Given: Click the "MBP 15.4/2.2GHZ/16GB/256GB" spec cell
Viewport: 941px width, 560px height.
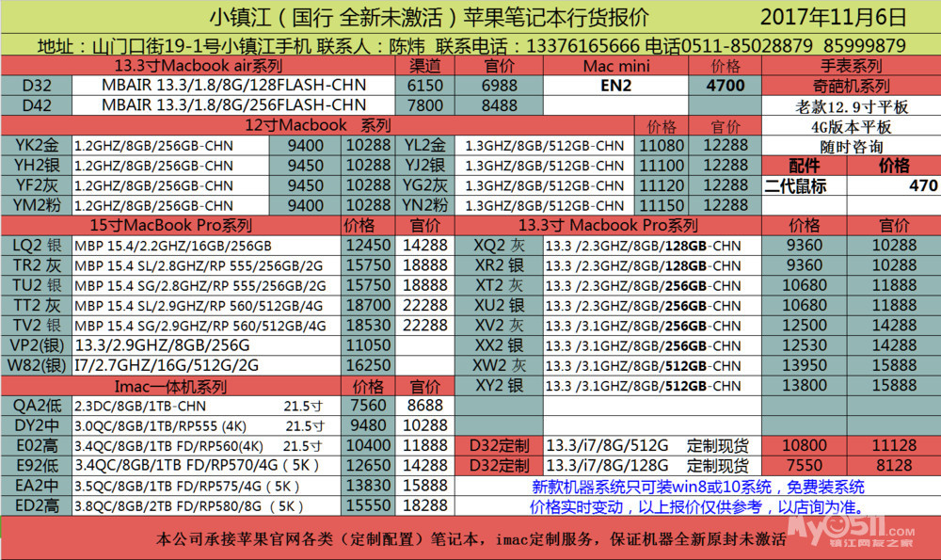Looking at the screenshot, I should [206, 246].
